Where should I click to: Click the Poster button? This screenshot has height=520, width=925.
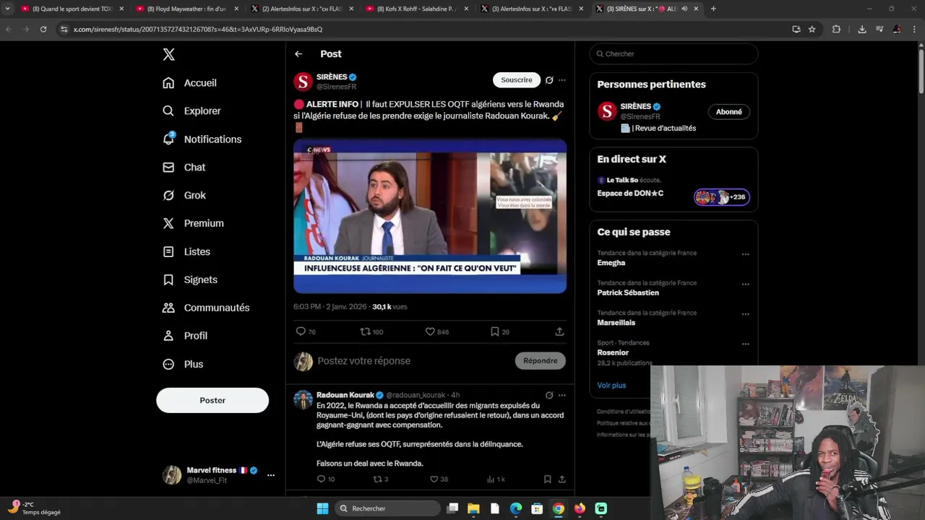click(212, 400)
